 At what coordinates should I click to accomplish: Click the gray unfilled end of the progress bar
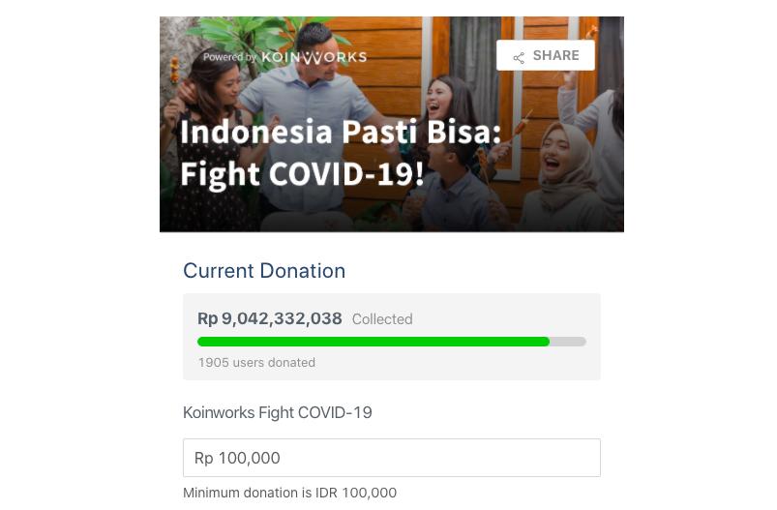click(568, 342)
